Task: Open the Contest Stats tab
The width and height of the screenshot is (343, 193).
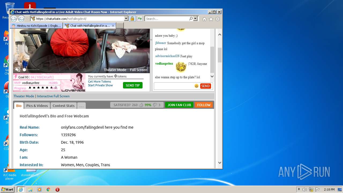Action: pyautogui.click(x=64, y=106)
